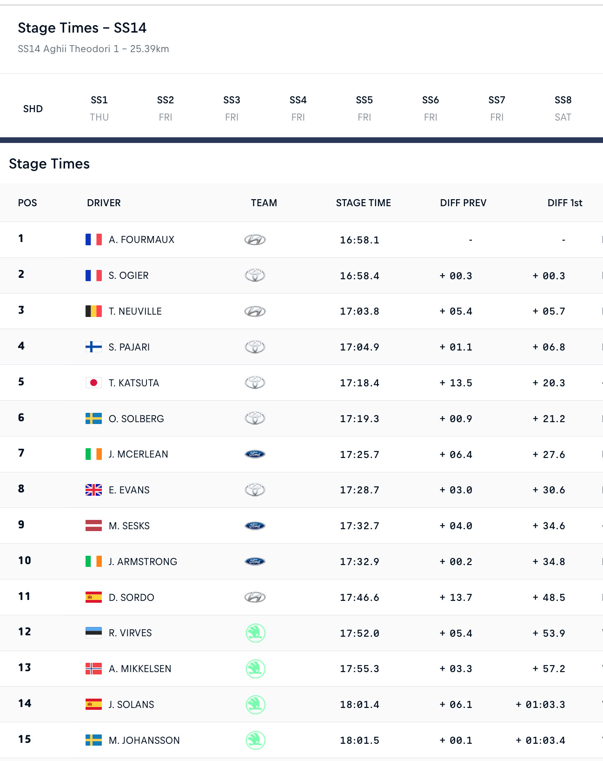Click driver name O. SOLBERG

136,419
